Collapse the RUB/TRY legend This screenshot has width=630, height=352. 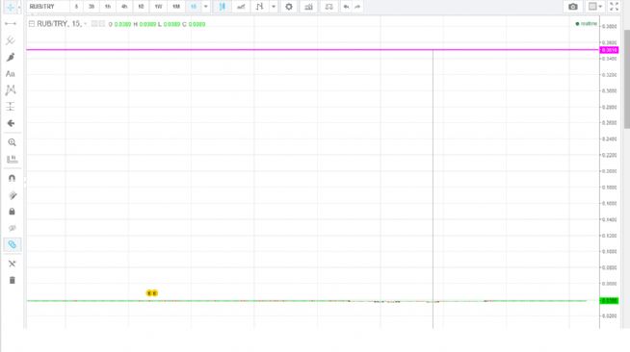coord(32,24)
